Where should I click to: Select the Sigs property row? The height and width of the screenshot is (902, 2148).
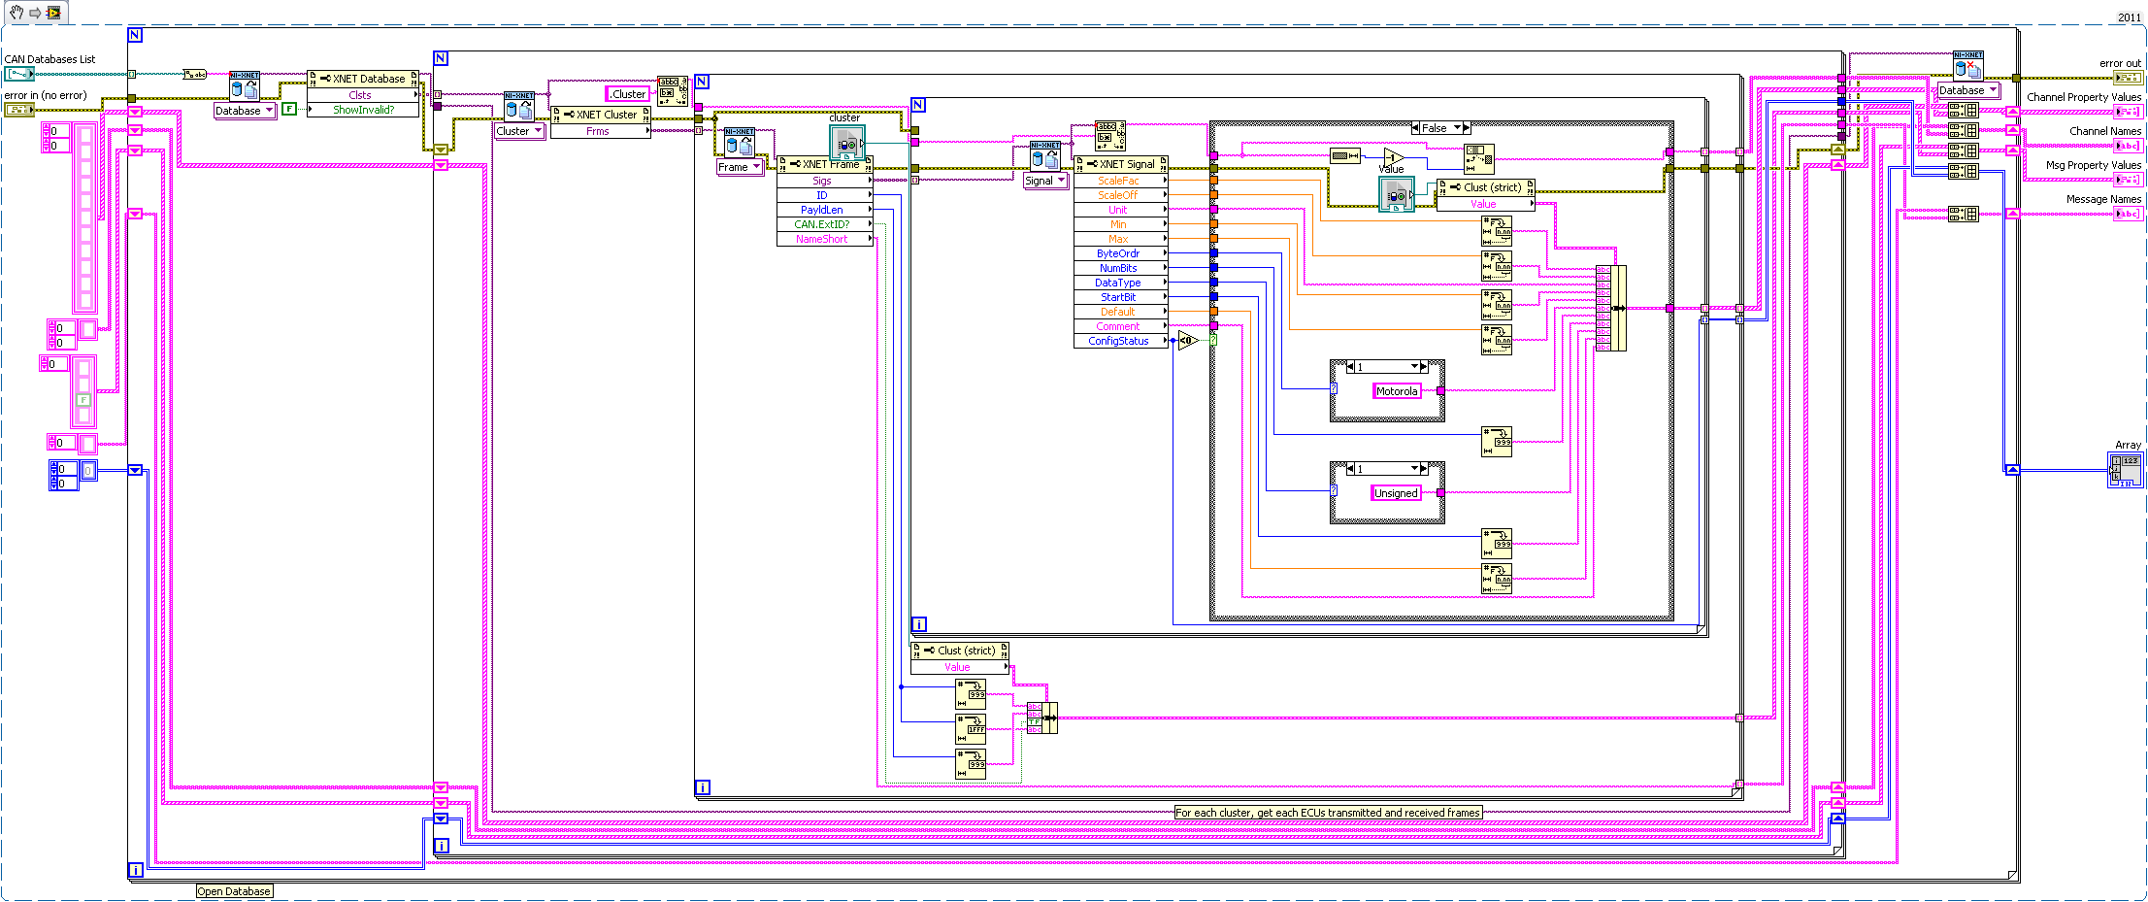(825, 181)
